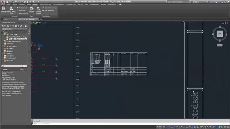Screen dimensions: 230x129
Task: Select IEEEDEMO project in tree
Action: click(10, 51)
